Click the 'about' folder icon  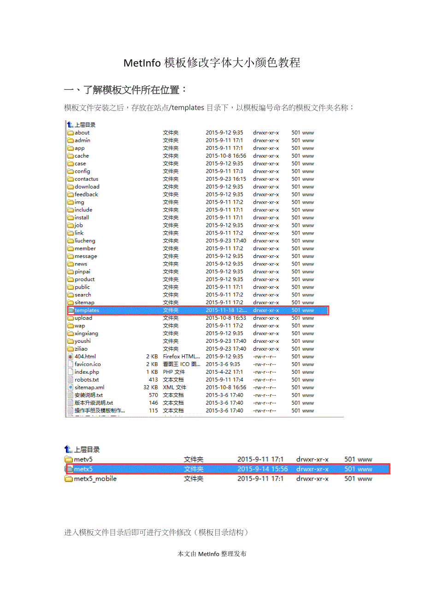point(71,133)
